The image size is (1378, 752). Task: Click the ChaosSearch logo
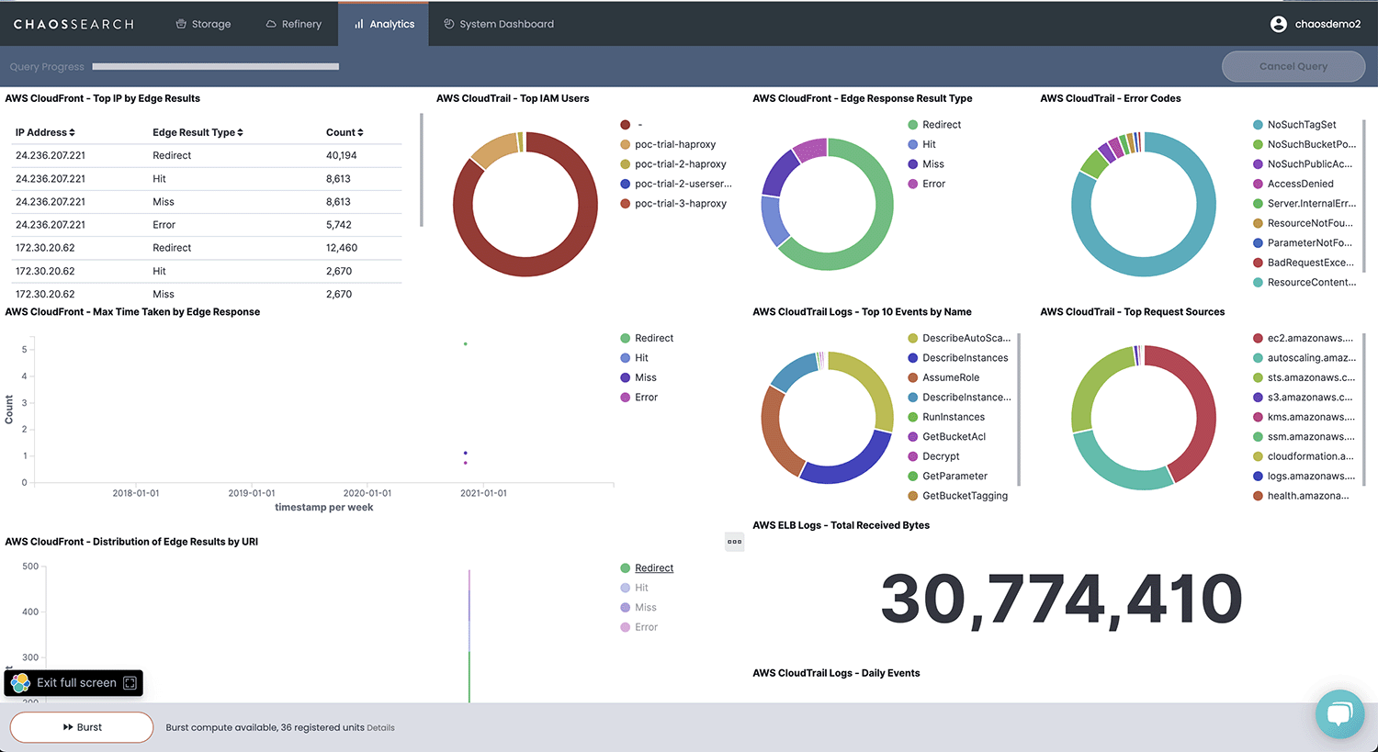[x=73, y=23]
